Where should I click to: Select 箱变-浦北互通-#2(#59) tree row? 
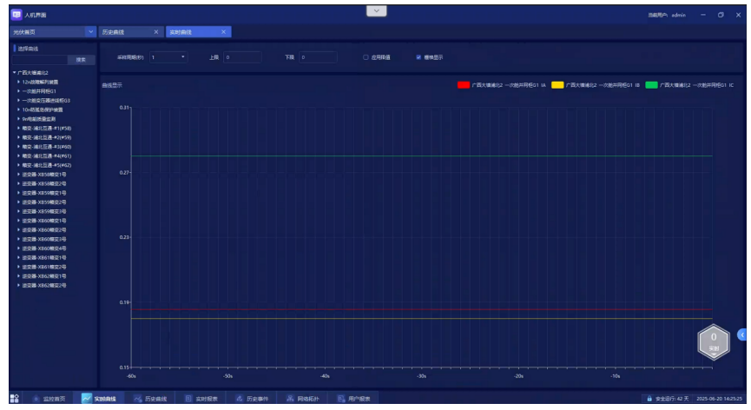[x=47, y=137]
